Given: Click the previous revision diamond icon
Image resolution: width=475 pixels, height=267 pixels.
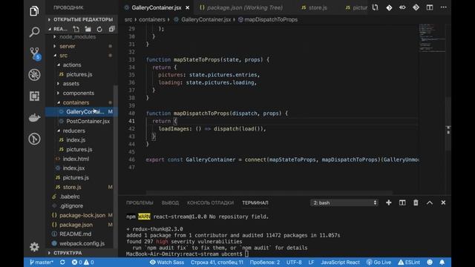Looking at the screenshot, I should (389, 7).
